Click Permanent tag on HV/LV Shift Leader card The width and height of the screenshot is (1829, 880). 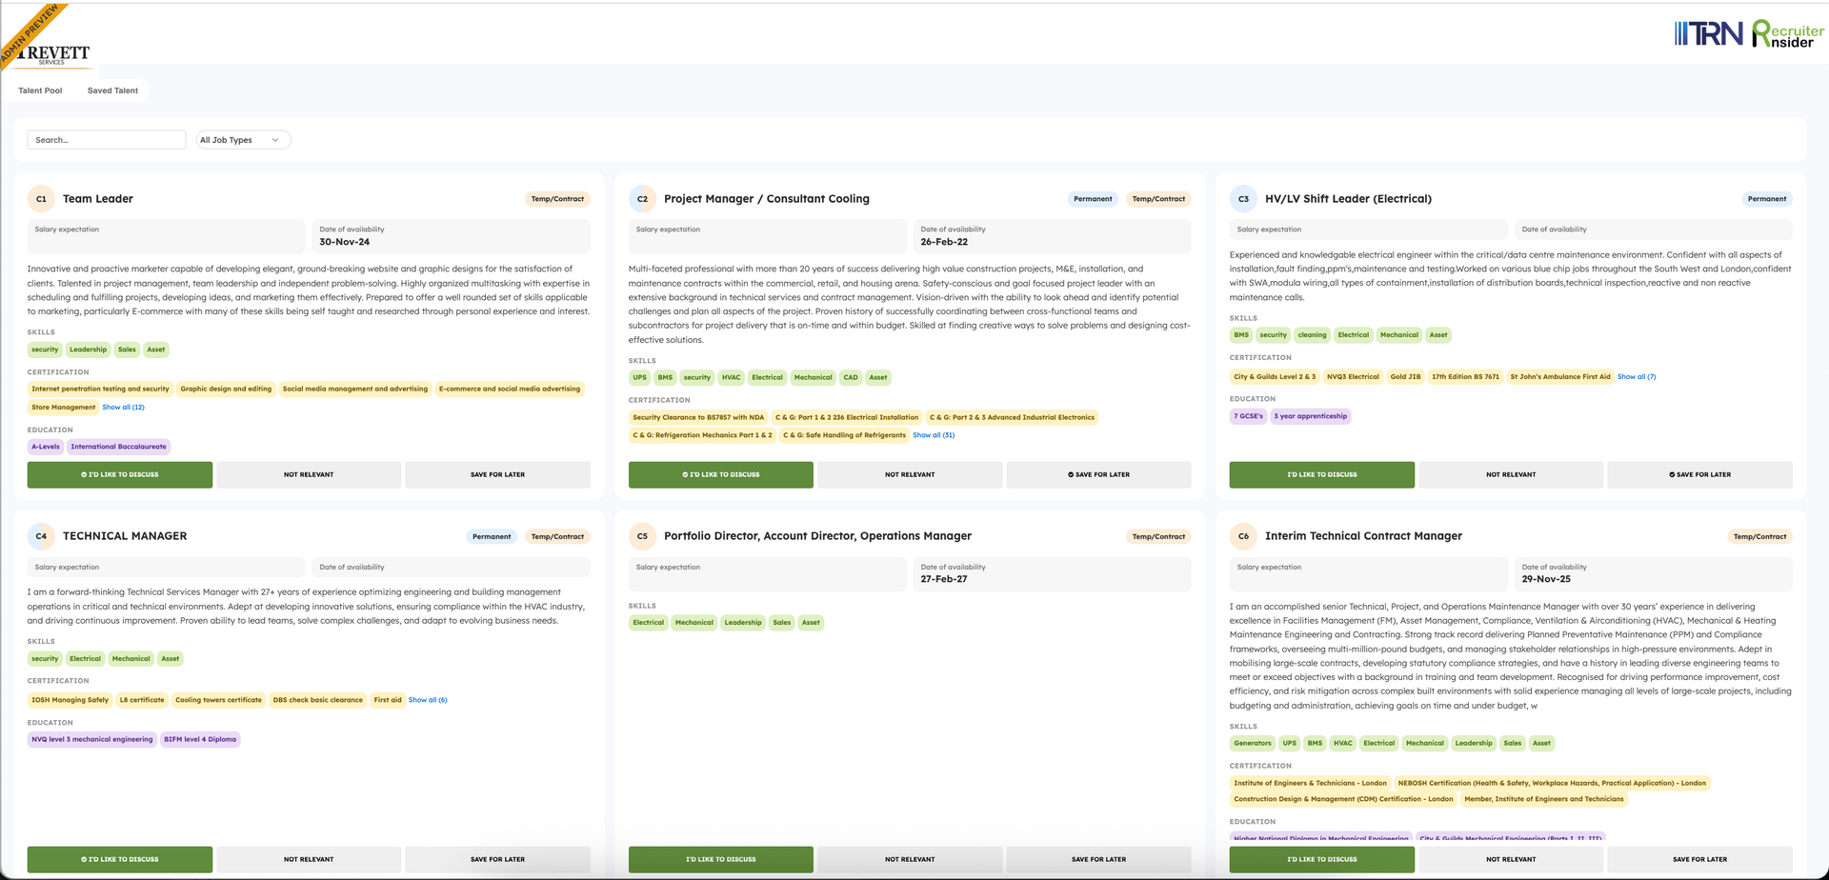tap(1767, 199)
